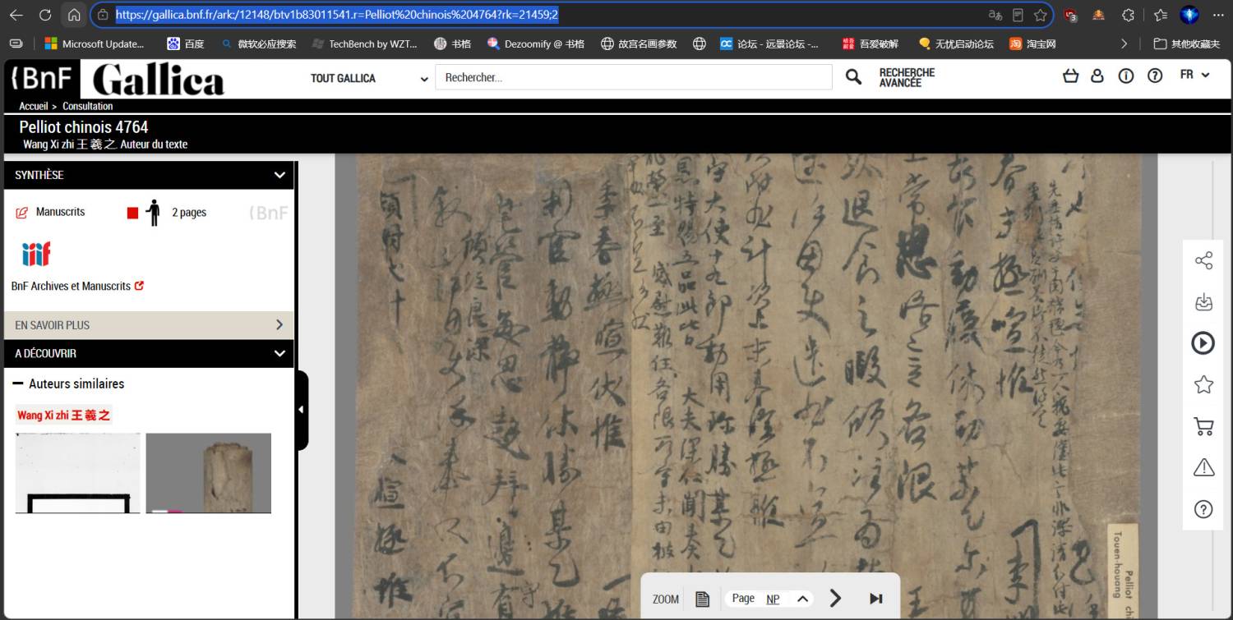Open the TOUT GALLICA dropdown
This screenshot has width=1233, height=620.
pos(369,78)
